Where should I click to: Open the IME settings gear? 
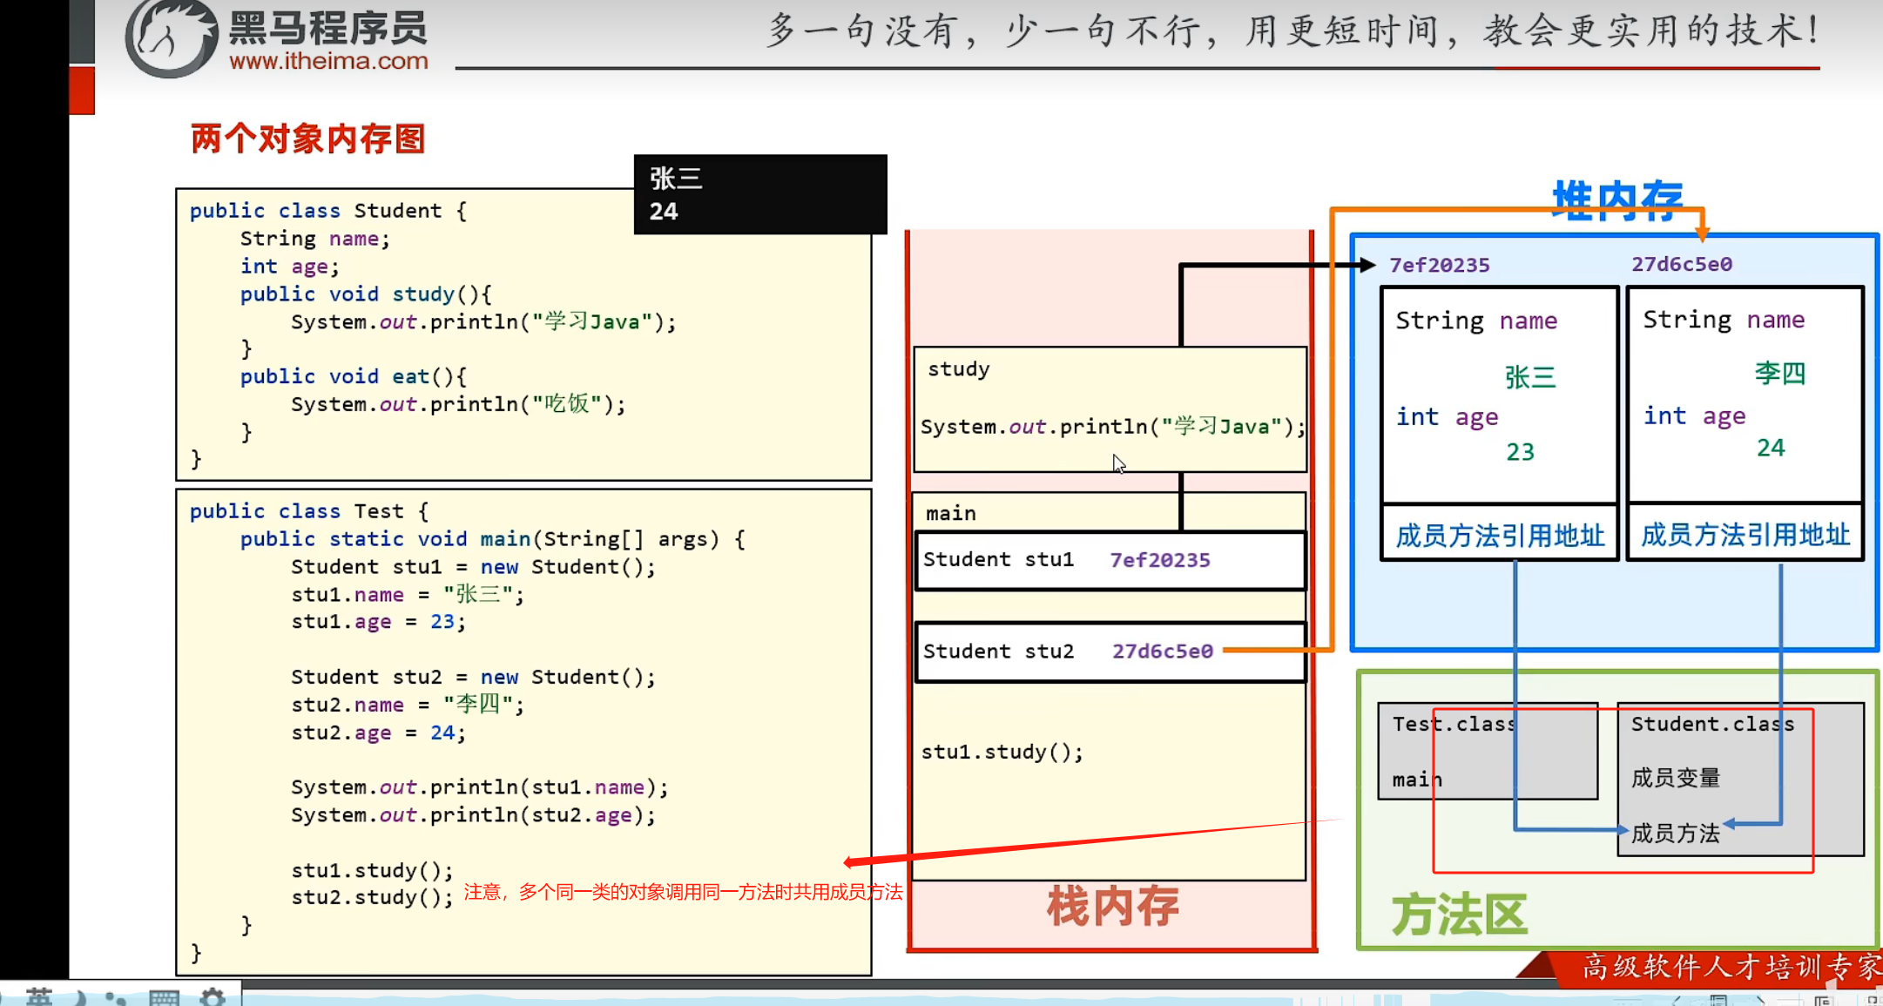[213, 998]
